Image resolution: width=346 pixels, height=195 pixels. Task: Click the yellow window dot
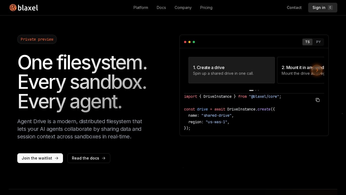[x=189, y=42]
